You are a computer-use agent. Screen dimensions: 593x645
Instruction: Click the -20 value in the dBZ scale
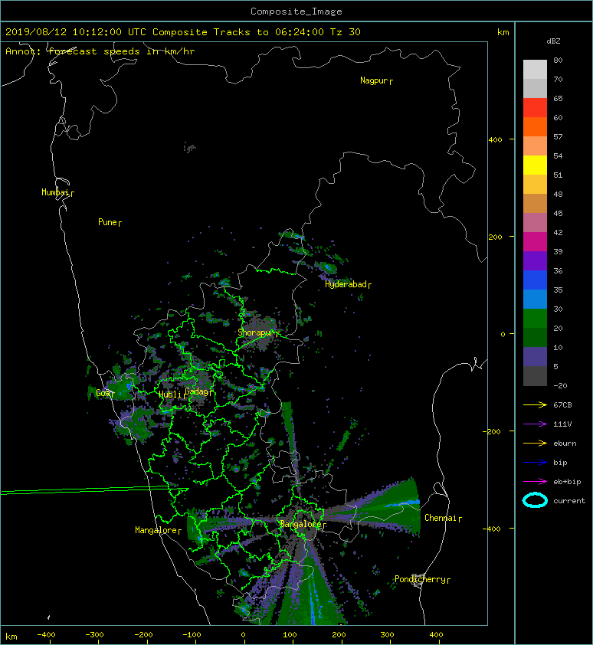click(x=560, y=385)
